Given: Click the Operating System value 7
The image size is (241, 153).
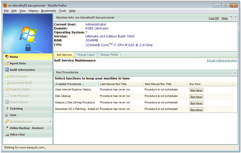Looking at the screenshot, I should coord(86,32).
